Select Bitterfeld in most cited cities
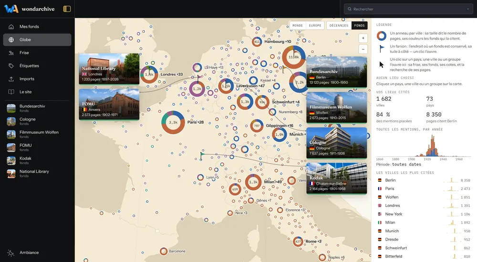The height and width of the screenshot is (262, 477). (x=424, y=257)
